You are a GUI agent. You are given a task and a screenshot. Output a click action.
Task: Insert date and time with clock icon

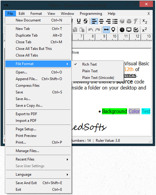[122, 30]
